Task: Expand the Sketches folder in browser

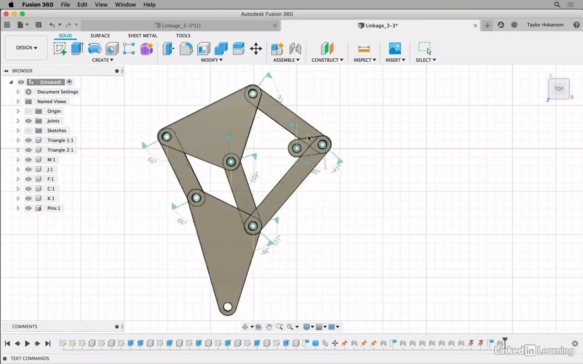Action: coord(18,131)
